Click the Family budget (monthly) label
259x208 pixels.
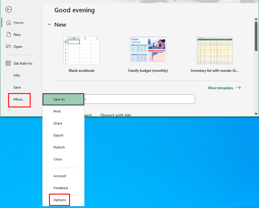(x=148, y=71)
